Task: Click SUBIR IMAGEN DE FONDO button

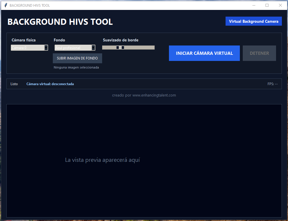Action: tap(77, 58)
